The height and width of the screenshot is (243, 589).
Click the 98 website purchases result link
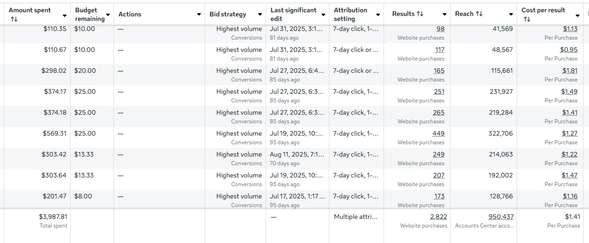click(440, 29)
